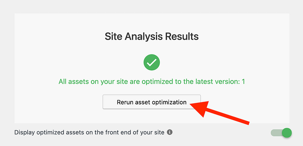Click the pale green track of the switch
Image resolution: width=303 pixels, height=146 pixels.
click(276, 133)
